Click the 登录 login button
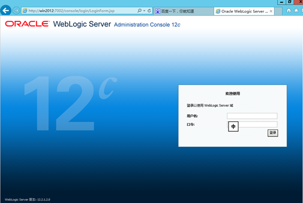Image resolution: width=303 pixels, height=203 pixels. [273, 133]
